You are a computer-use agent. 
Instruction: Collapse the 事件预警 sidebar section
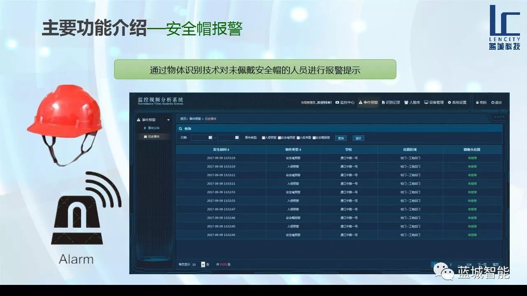[x=168, y=120]
